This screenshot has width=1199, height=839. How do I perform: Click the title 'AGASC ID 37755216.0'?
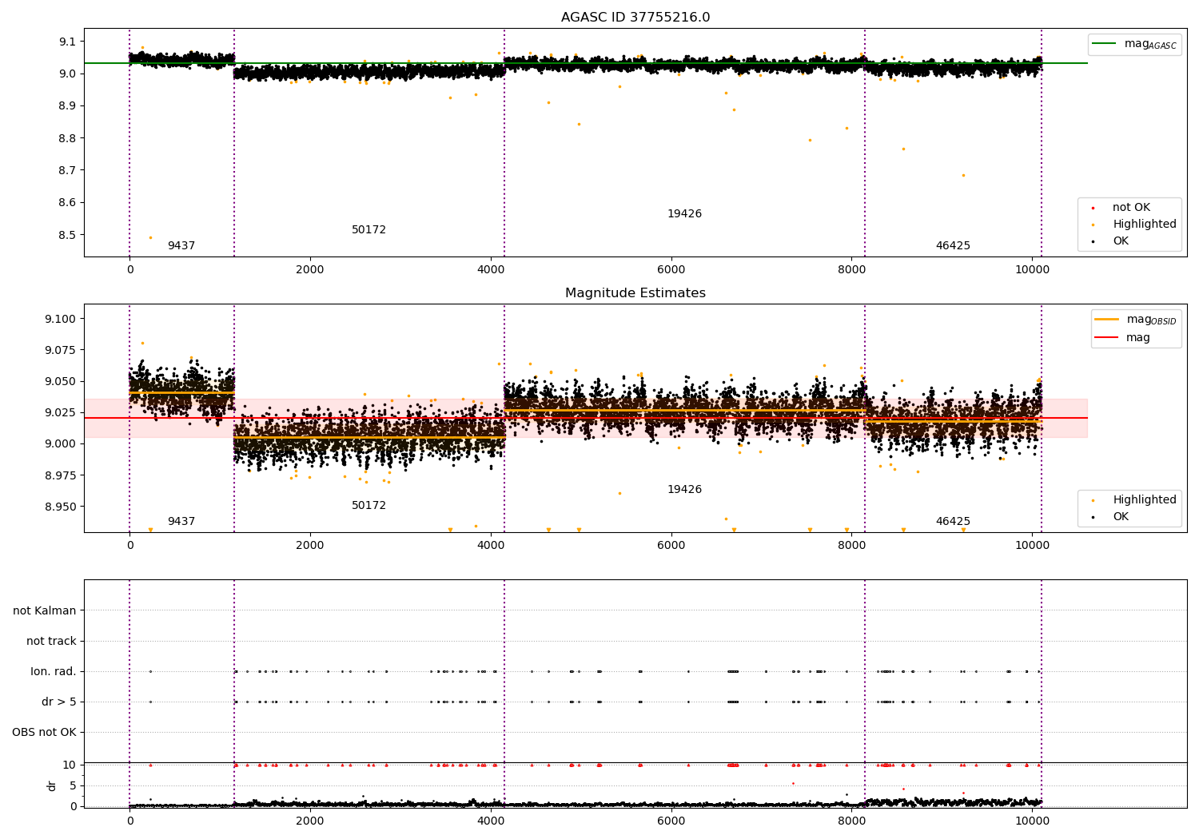pyautogui.click(x=635, y=18)
